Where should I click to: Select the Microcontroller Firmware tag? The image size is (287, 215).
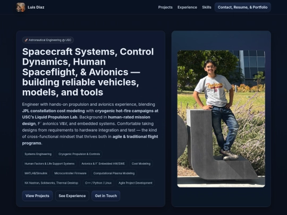[x=70, y=173]
